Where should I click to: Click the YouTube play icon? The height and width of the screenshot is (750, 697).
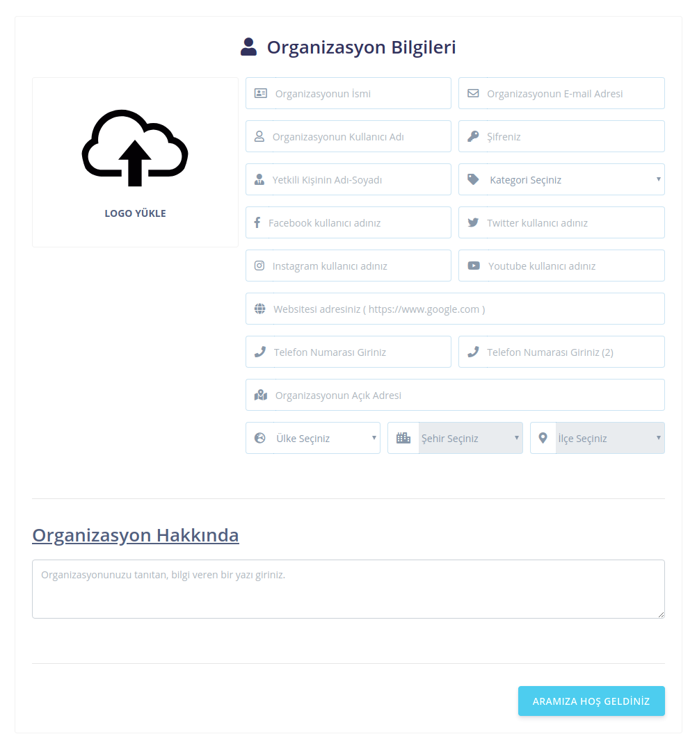point(474,266)
